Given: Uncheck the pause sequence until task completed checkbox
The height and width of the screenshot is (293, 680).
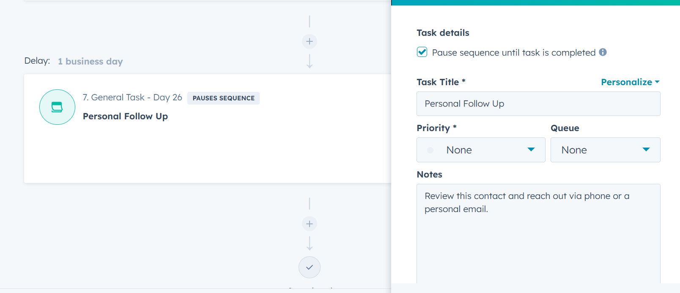Looking at the screenshot, I should click(x=422, y=52).
